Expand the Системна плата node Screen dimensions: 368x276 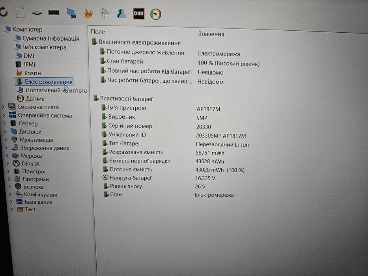click(x=3, y=107)
